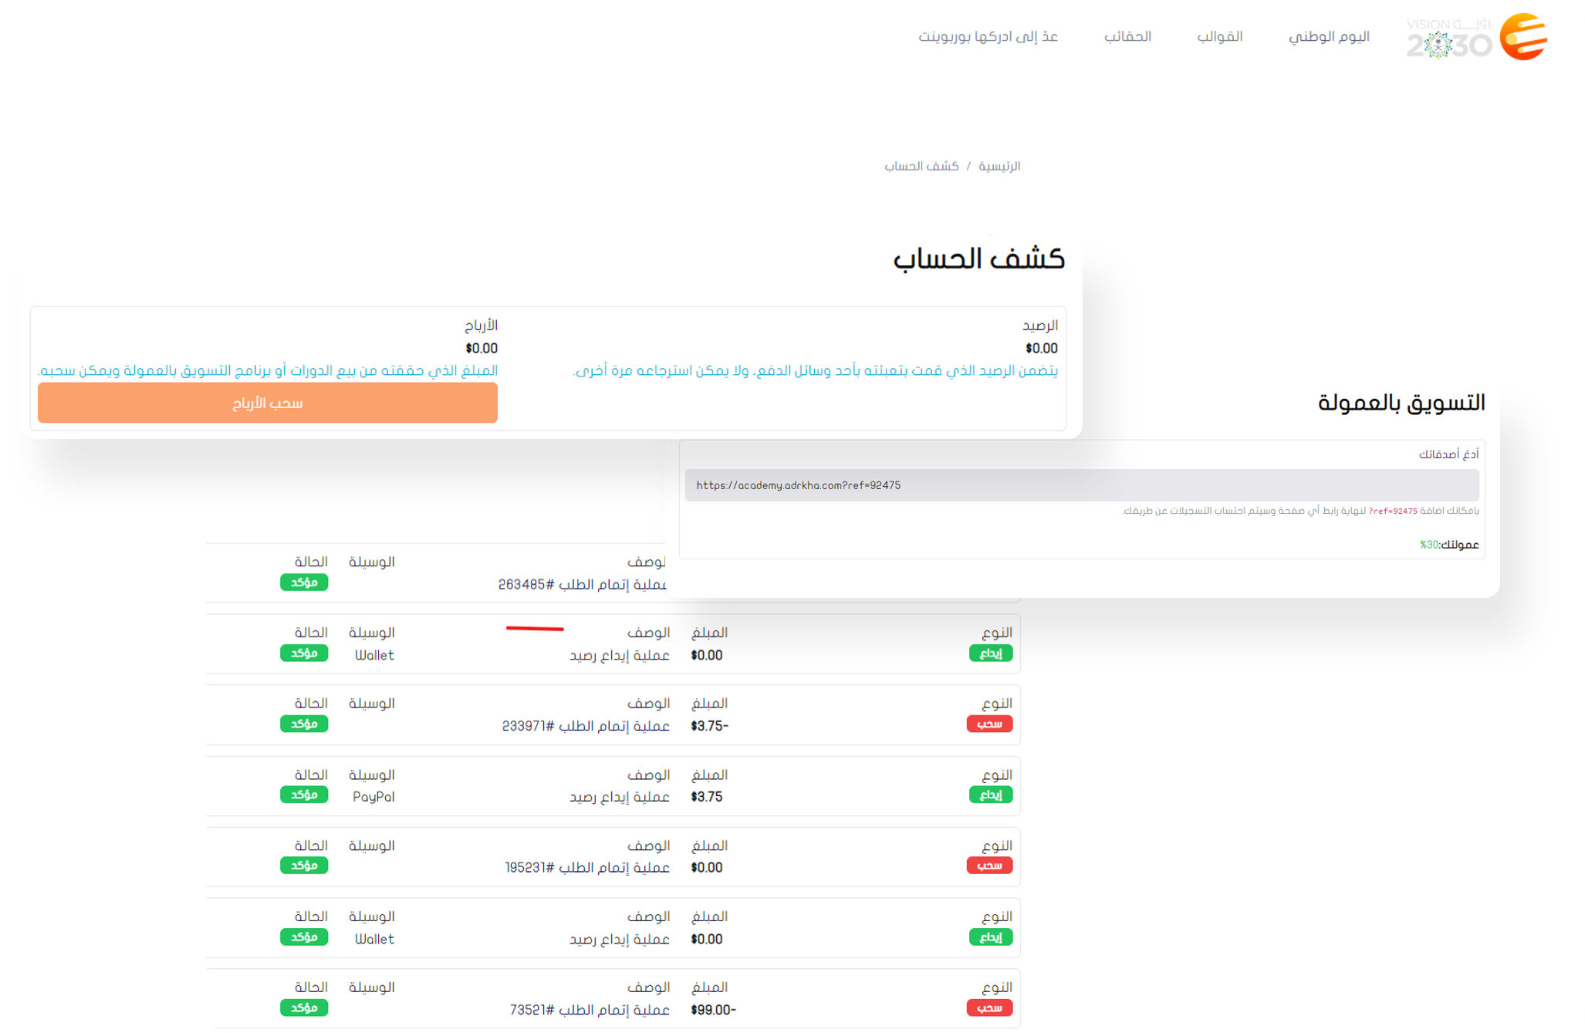Click the سحب badge in the $99.00- row

pos(989,1008)
